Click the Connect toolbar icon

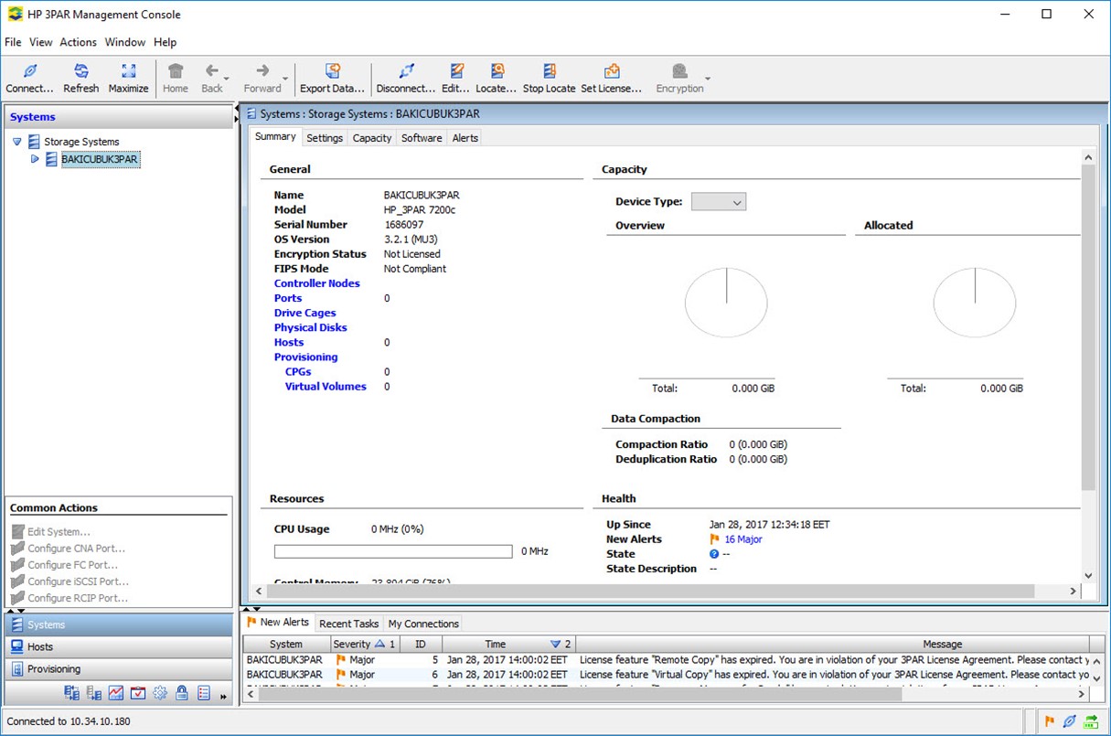(x=29, y=71)
